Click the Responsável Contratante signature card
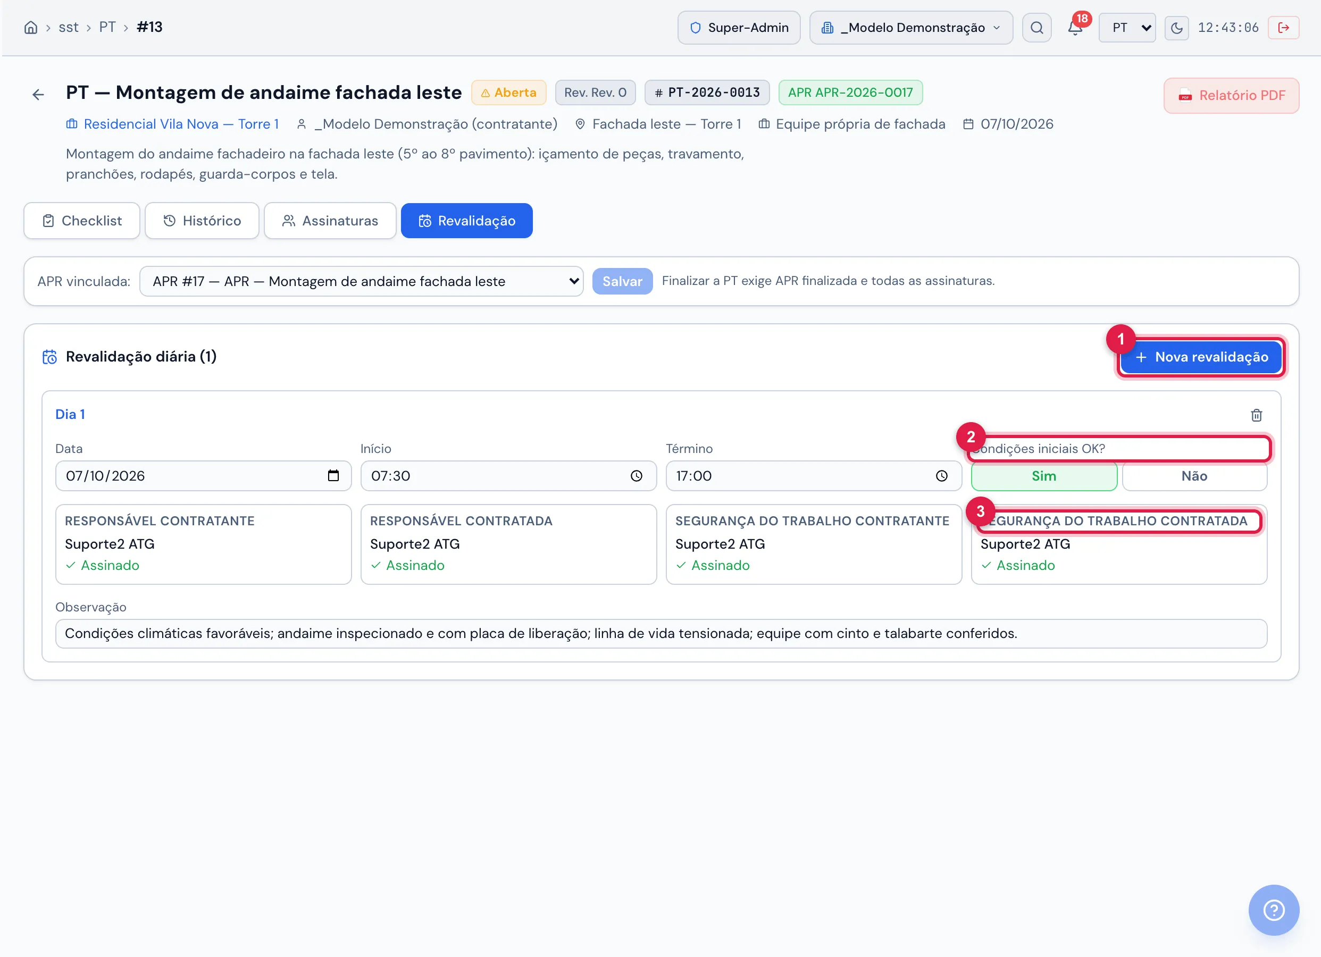The image size is (1321, 957). (x=203, y=544)
